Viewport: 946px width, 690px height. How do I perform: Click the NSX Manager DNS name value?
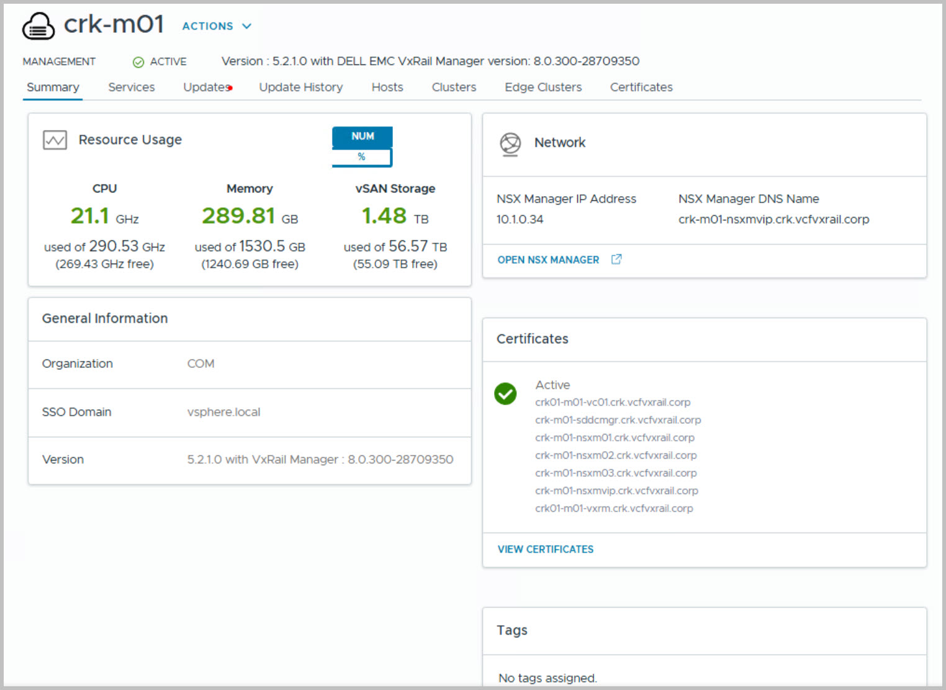point(773,219)
